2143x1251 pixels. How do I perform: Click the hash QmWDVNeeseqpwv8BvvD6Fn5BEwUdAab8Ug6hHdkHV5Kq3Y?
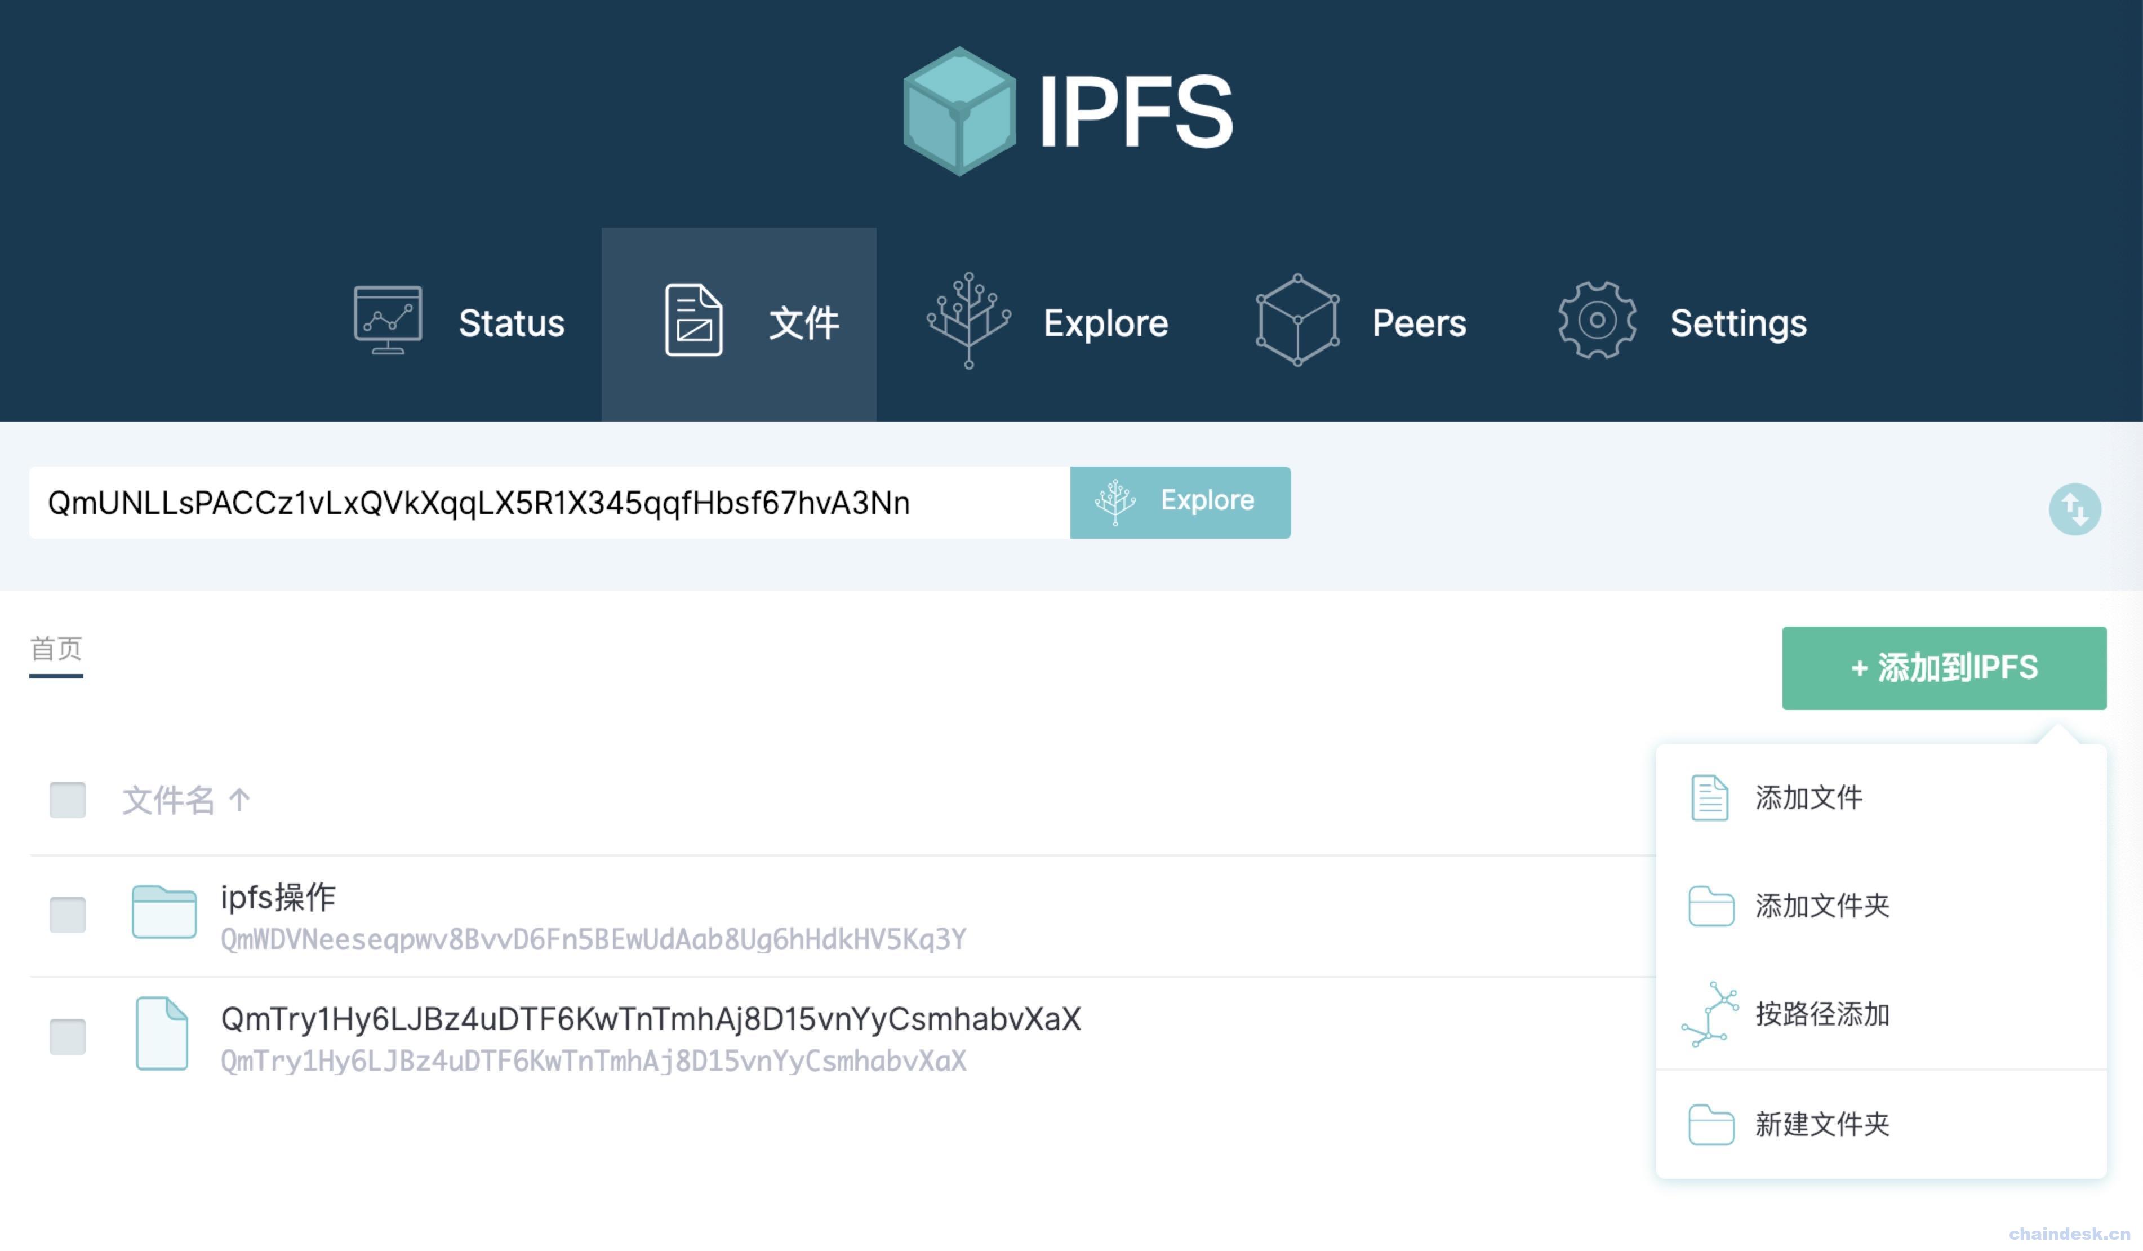click(x=594, y=939)
